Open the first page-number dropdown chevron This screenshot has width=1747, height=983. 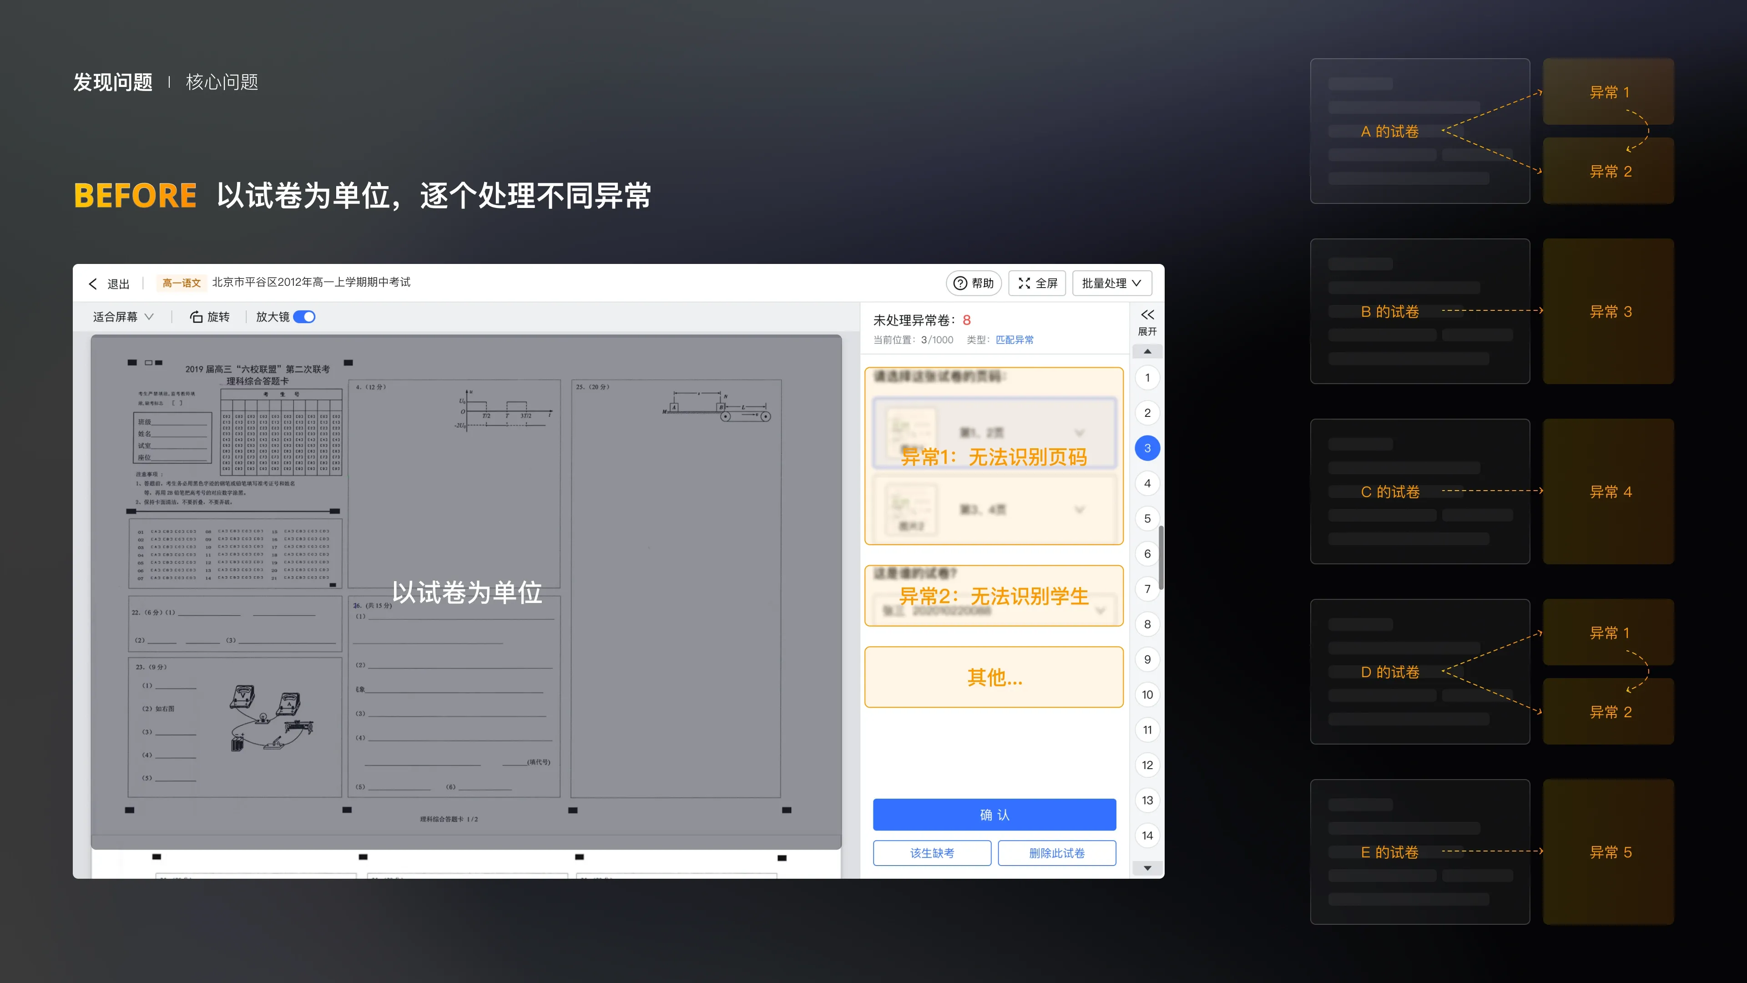pyautogui.click(x=1080, y=433)
